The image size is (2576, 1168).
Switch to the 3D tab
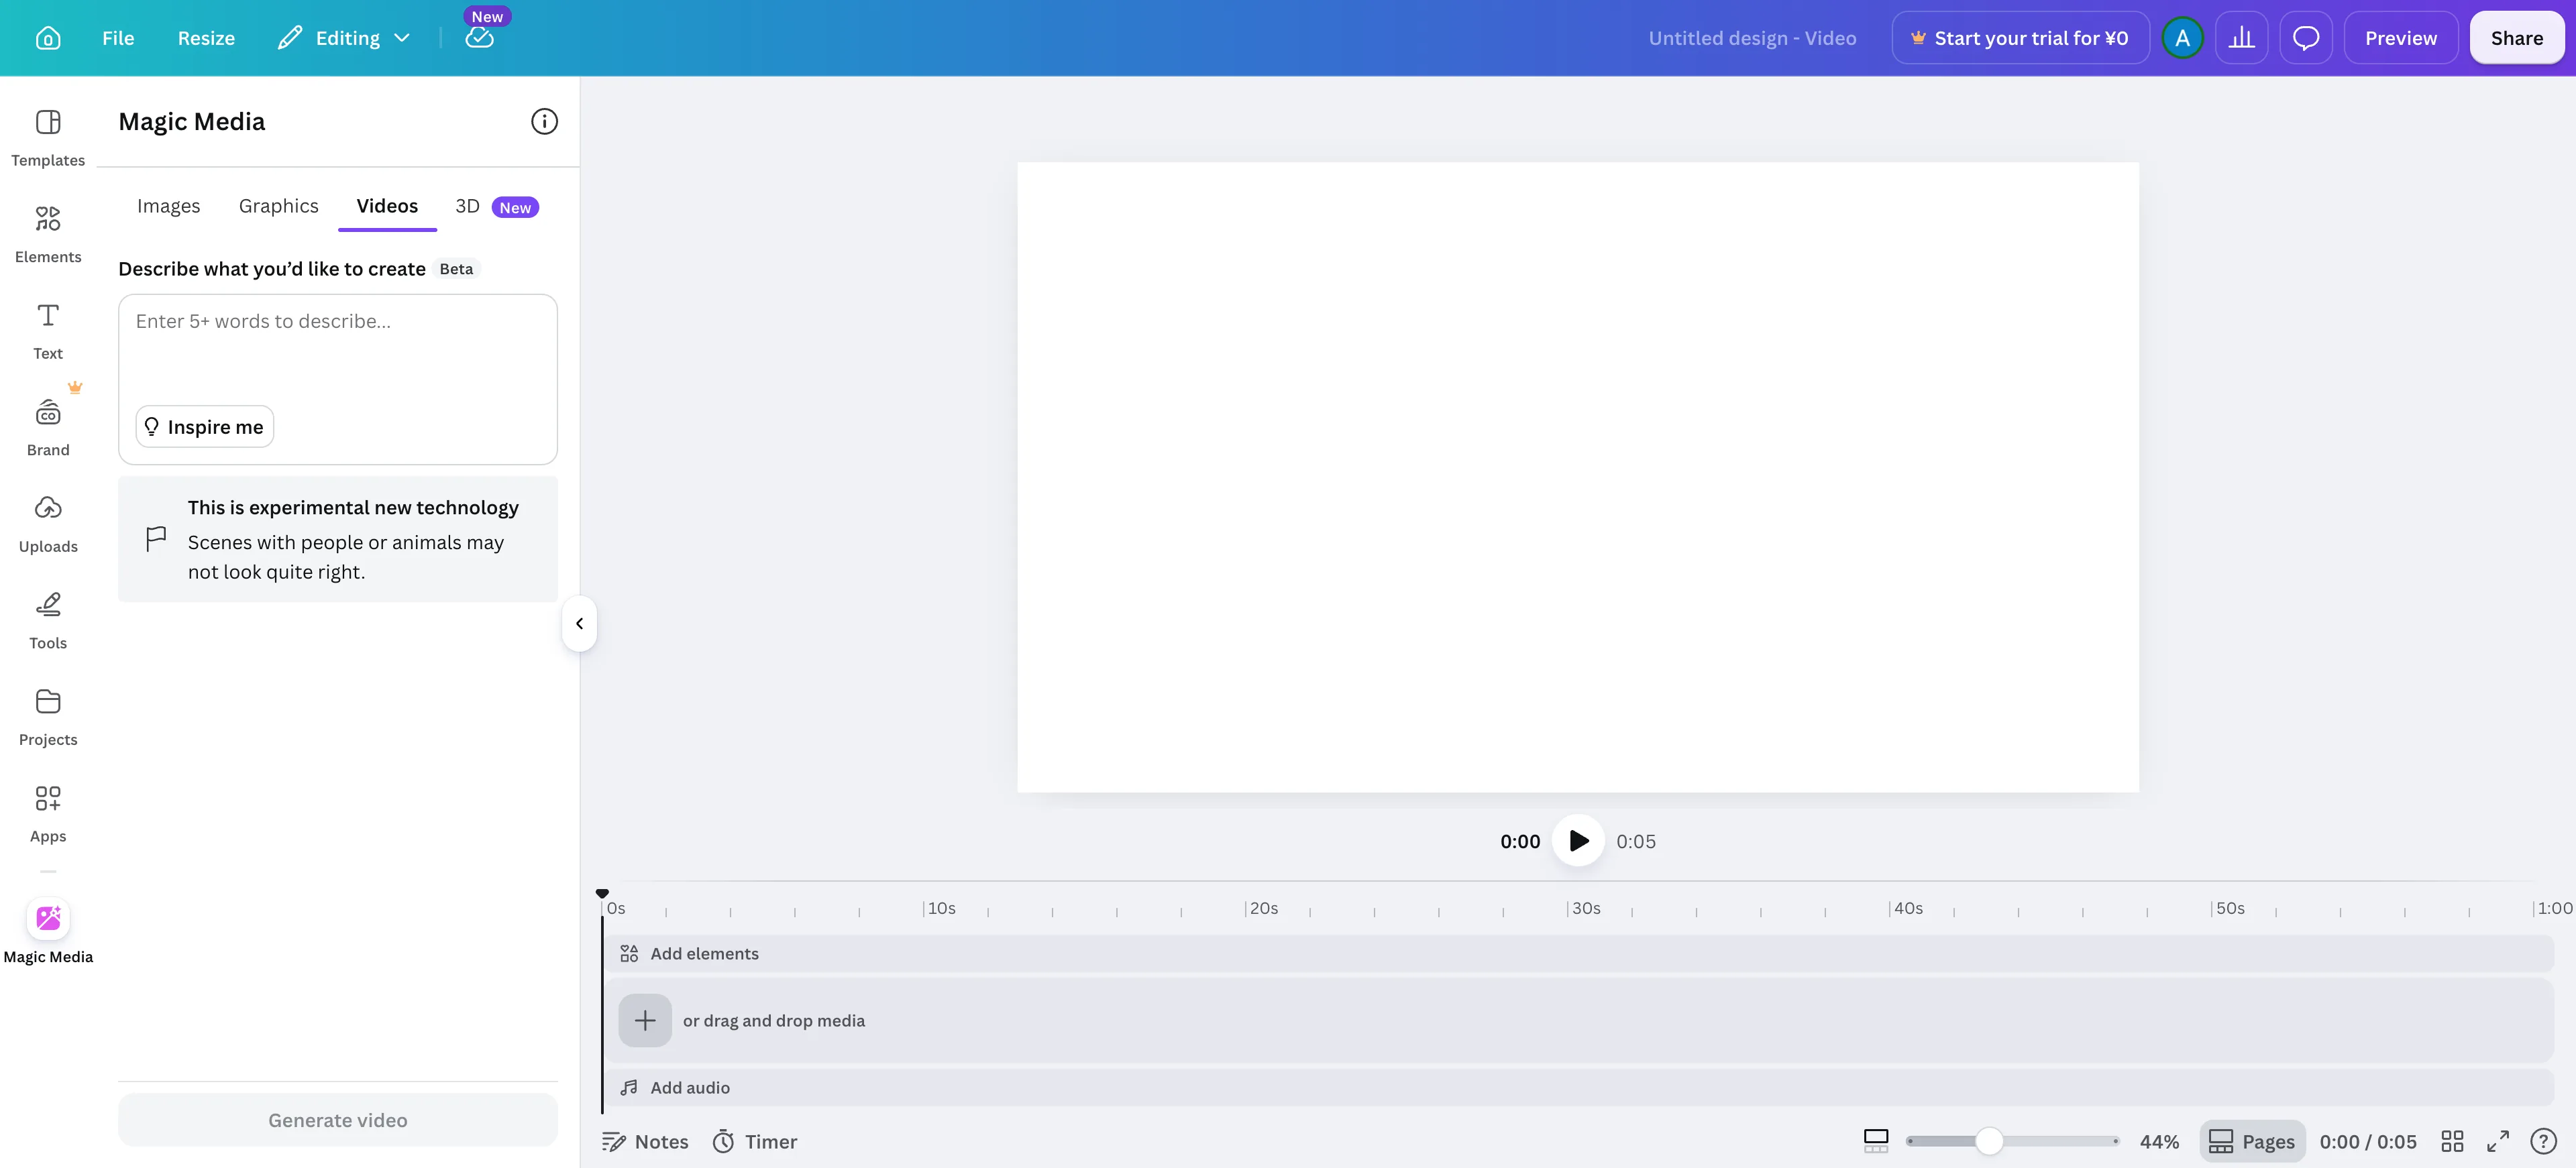(x=496, y=207)
